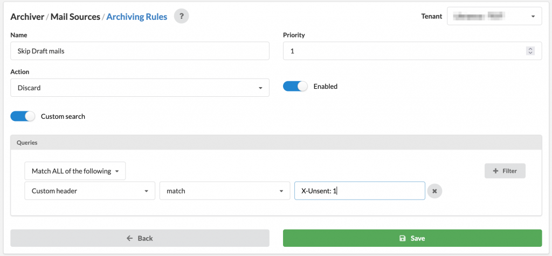Disable the Custom search toggle

pos(23,116)
